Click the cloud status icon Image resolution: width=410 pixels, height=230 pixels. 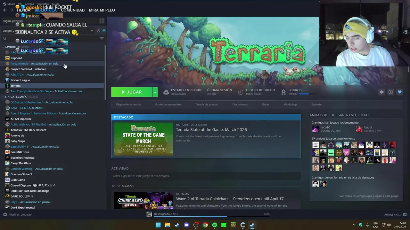point(166,92)
